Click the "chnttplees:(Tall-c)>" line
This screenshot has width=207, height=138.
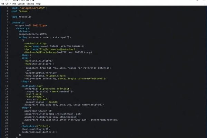[36, 126]
